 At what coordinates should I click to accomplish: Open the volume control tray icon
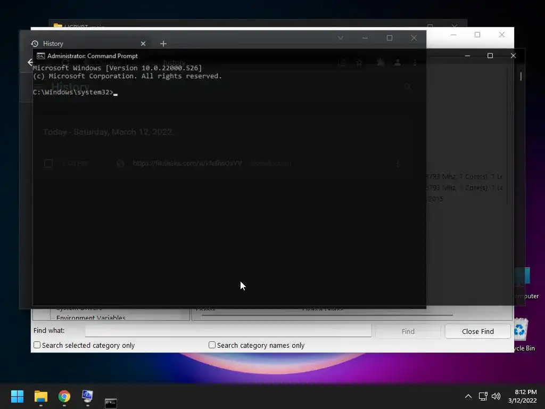pyautogui.click(x=496, y=396)
